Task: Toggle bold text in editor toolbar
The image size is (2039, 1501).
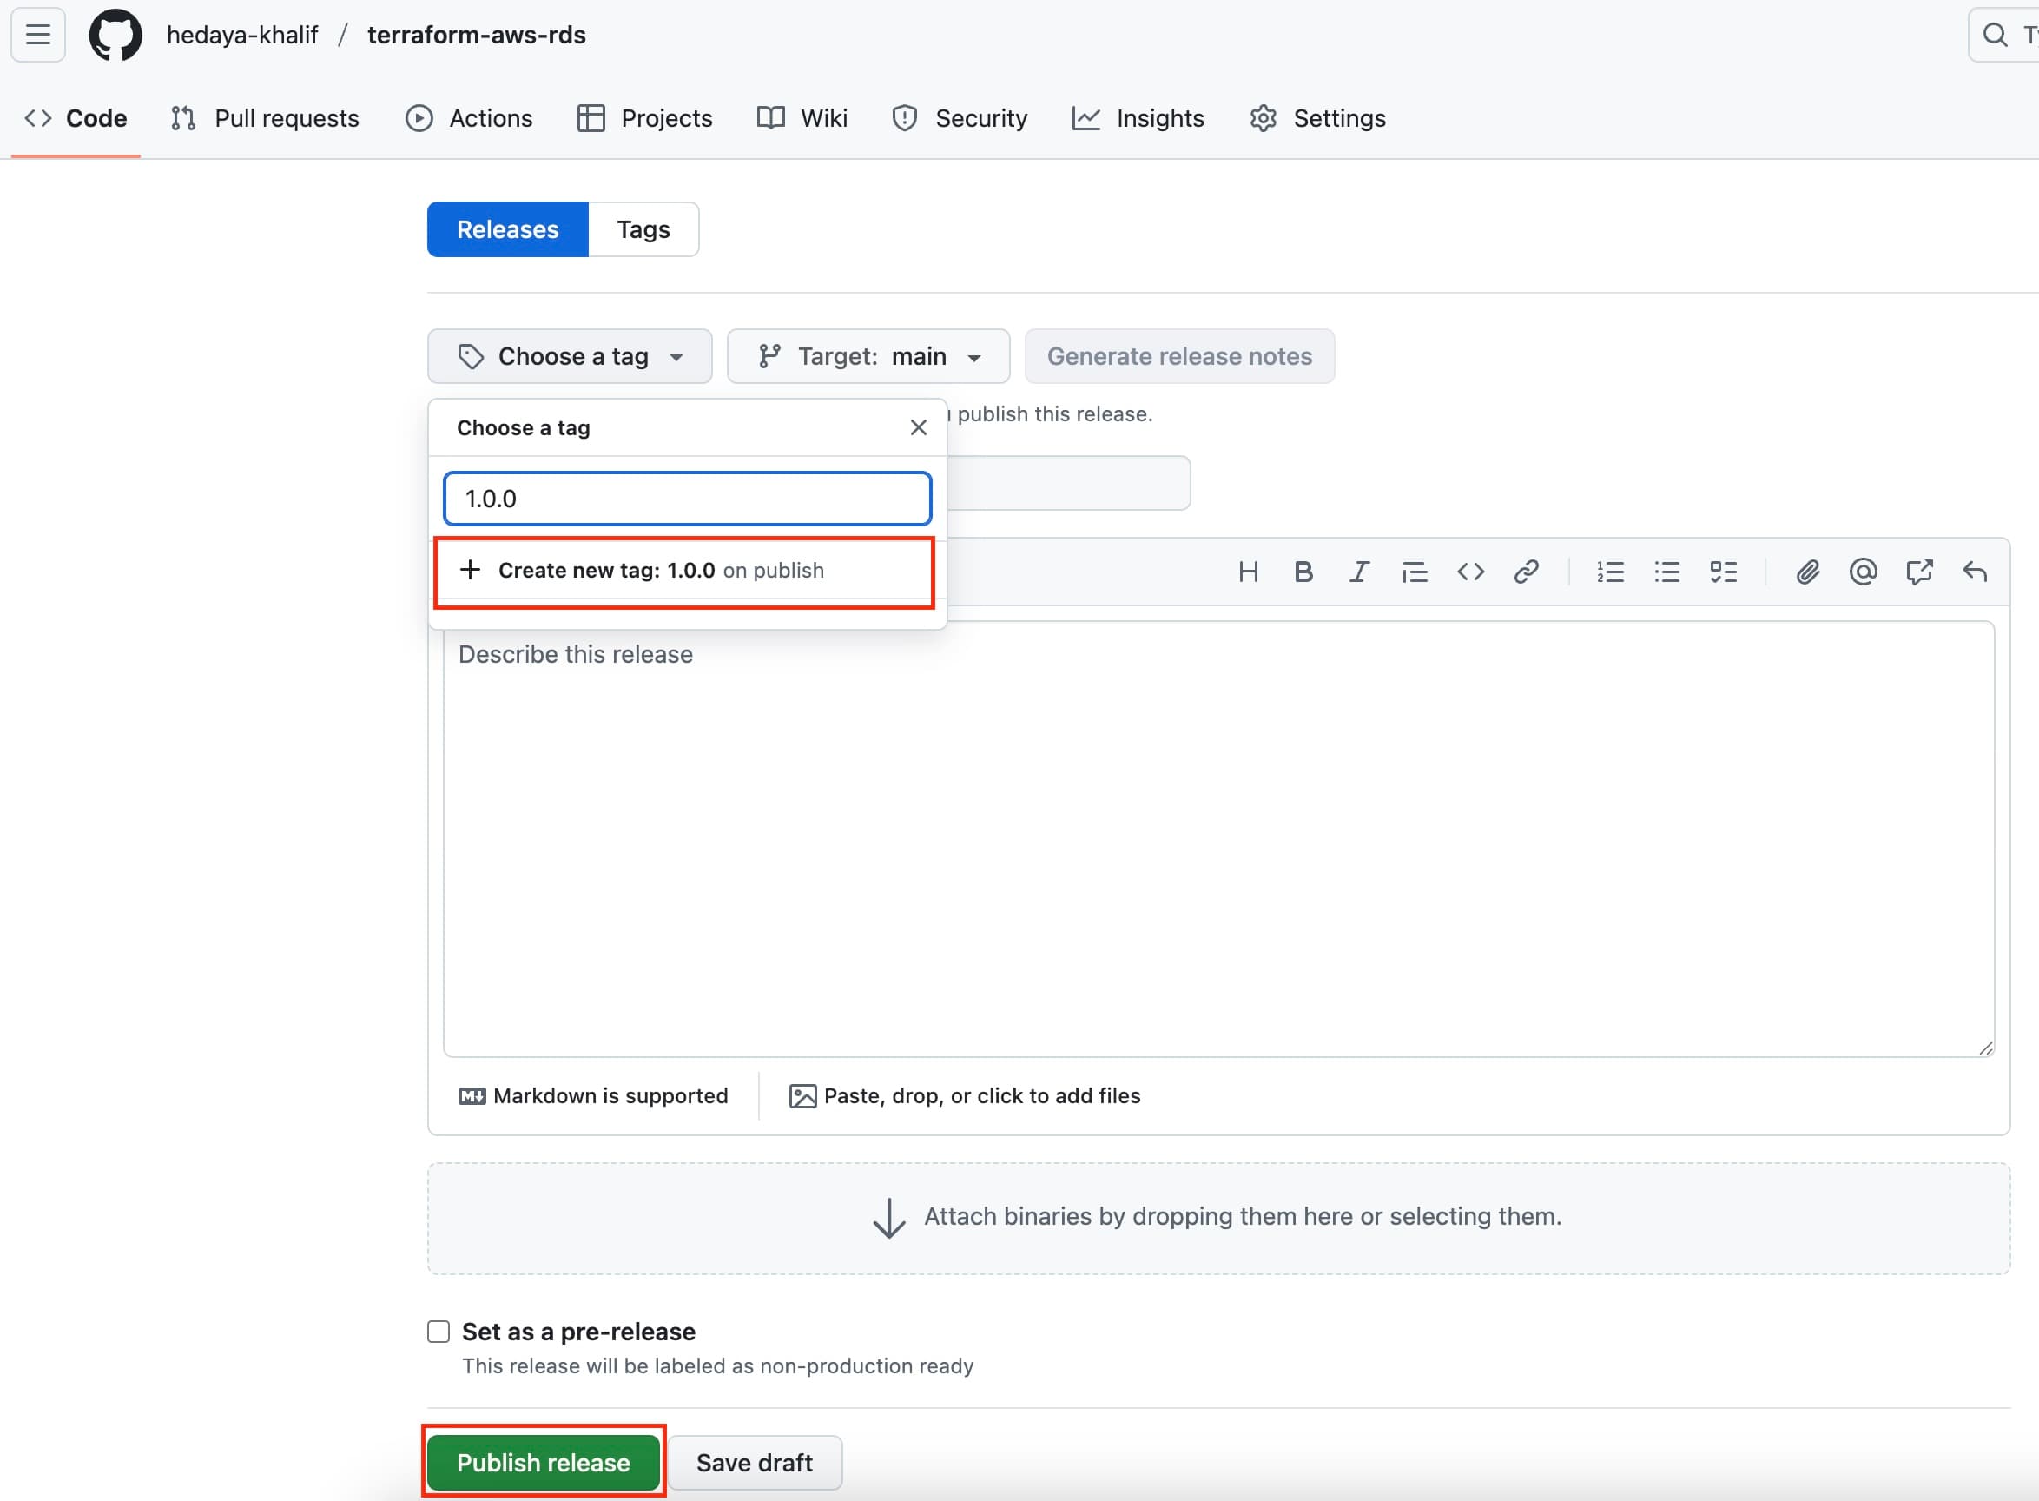Action: 1303,572
